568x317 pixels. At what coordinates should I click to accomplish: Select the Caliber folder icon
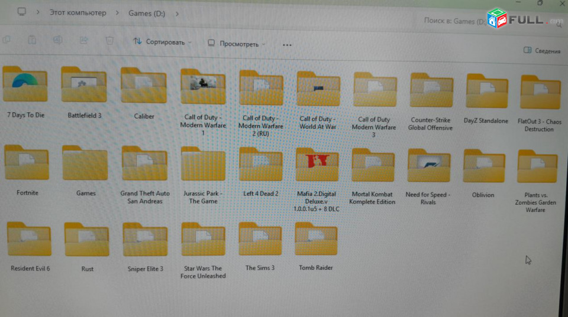click(x=144, y=86)
